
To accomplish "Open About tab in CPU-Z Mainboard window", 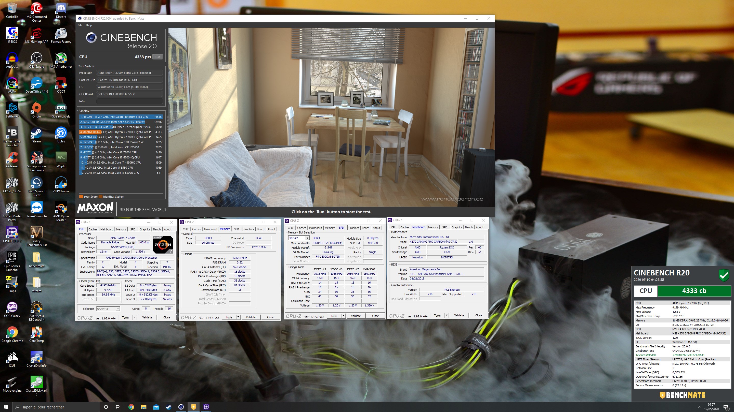I will (480, 227).
